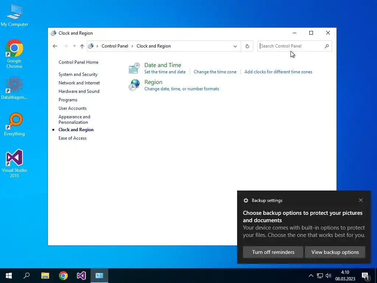377x283 pixels.
Task: Open the Action Center notifications icon
Action: (366, 276)
